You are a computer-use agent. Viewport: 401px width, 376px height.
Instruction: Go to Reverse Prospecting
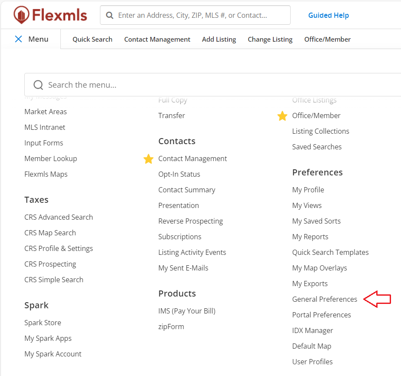tap(190, 221)
